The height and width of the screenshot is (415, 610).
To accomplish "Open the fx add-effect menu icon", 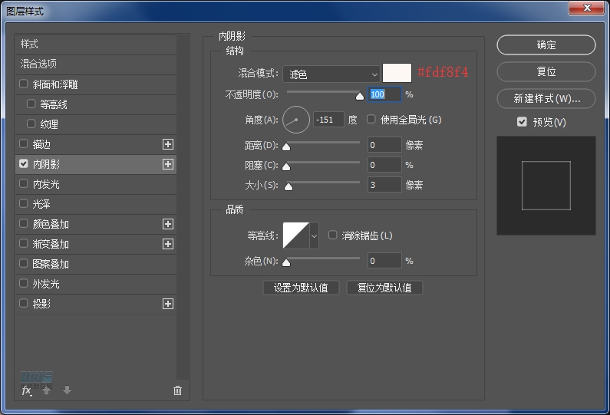I will click(26, 390).
